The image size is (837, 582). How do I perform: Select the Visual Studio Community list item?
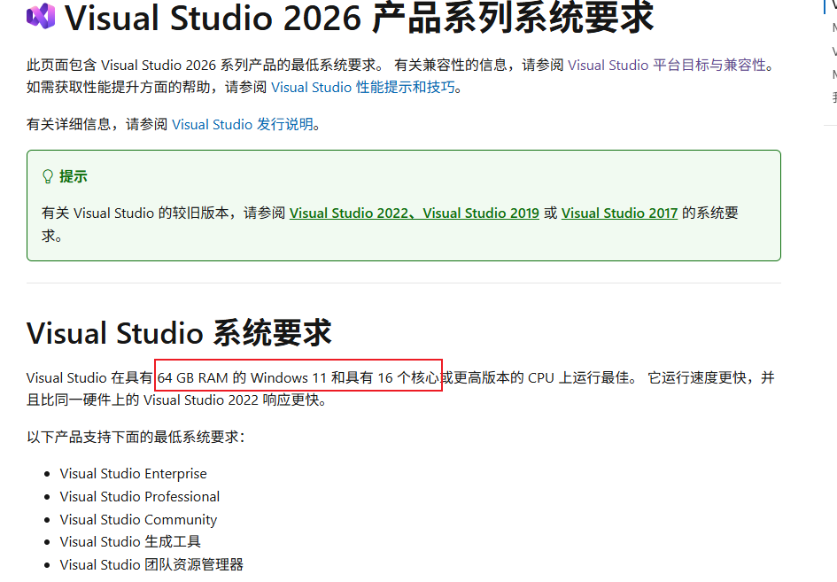tap(138, 519)
